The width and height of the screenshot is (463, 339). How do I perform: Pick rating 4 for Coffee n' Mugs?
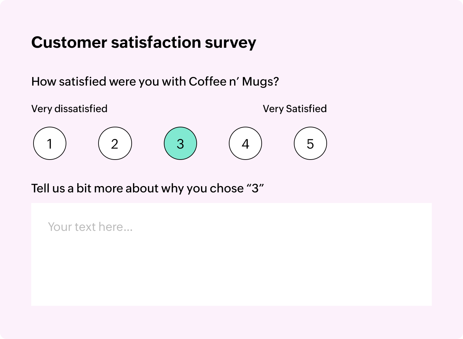click(245, 143)
